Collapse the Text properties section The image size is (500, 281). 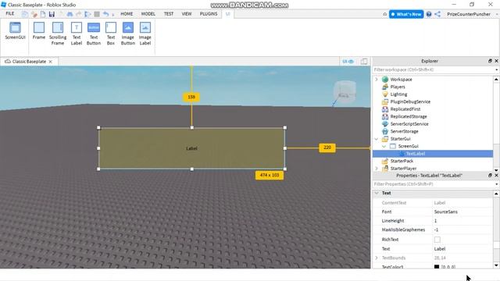point(377,193)
